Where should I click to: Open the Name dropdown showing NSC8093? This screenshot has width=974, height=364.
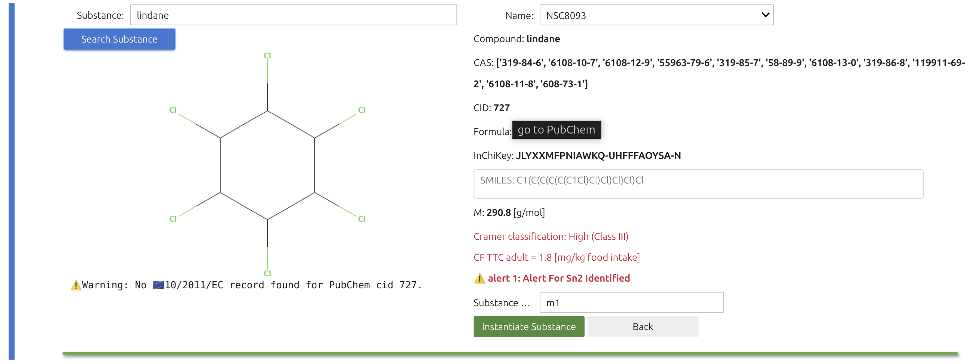pos(656,15)
